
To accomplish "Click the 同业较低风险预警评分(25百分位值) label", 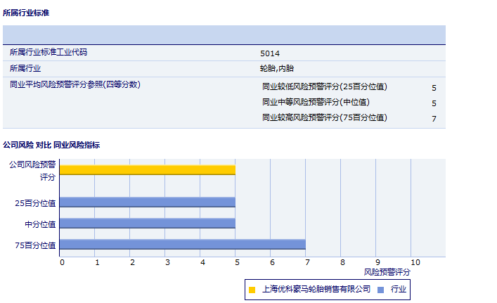I will click(x=324, y=87).
